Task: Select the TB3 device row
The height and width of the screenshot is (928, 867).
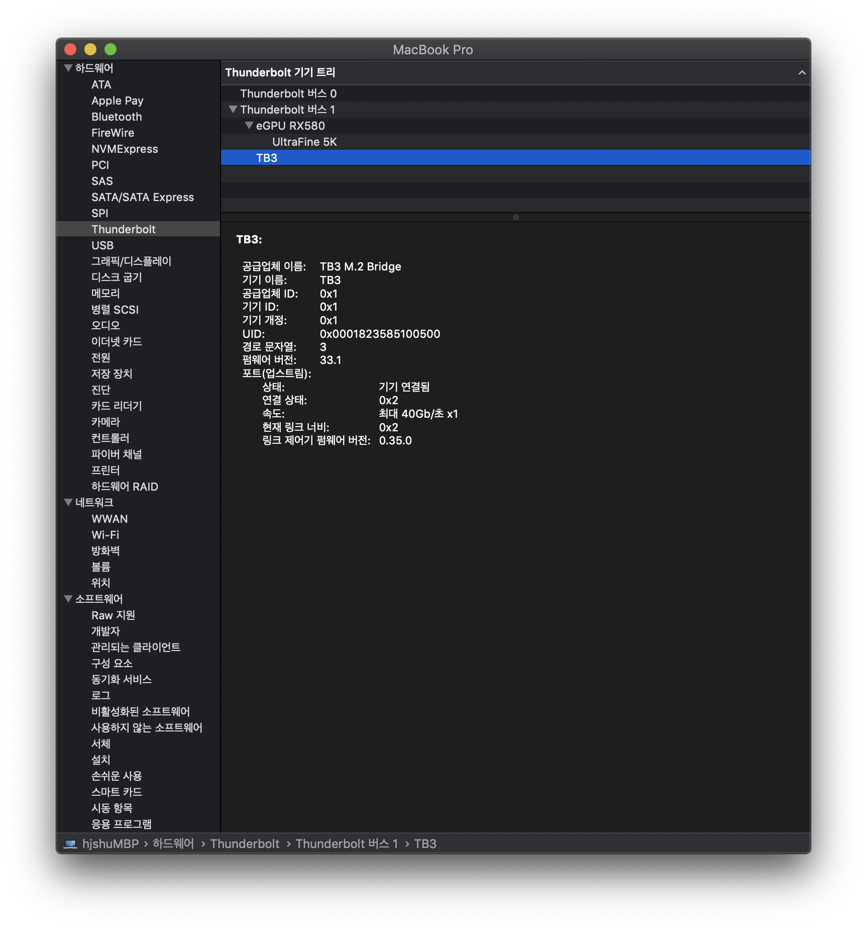Action: pyautogui.click(x=515, y=158)
